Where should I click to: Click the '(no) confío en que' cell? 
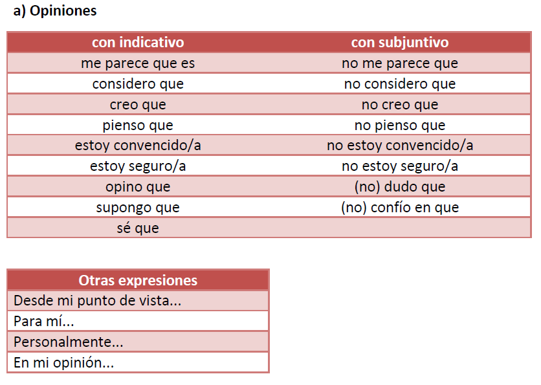click(400, 208)
